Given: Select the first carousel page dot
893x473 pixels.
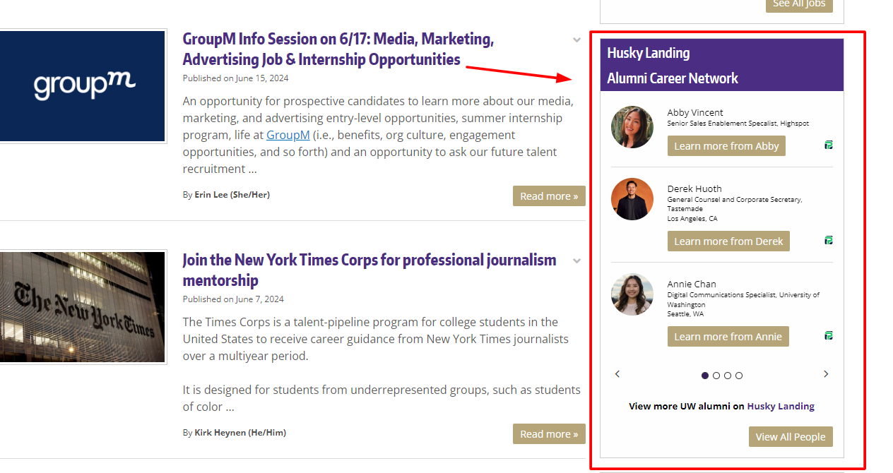Looking at the screenshot, I should 705,376.
